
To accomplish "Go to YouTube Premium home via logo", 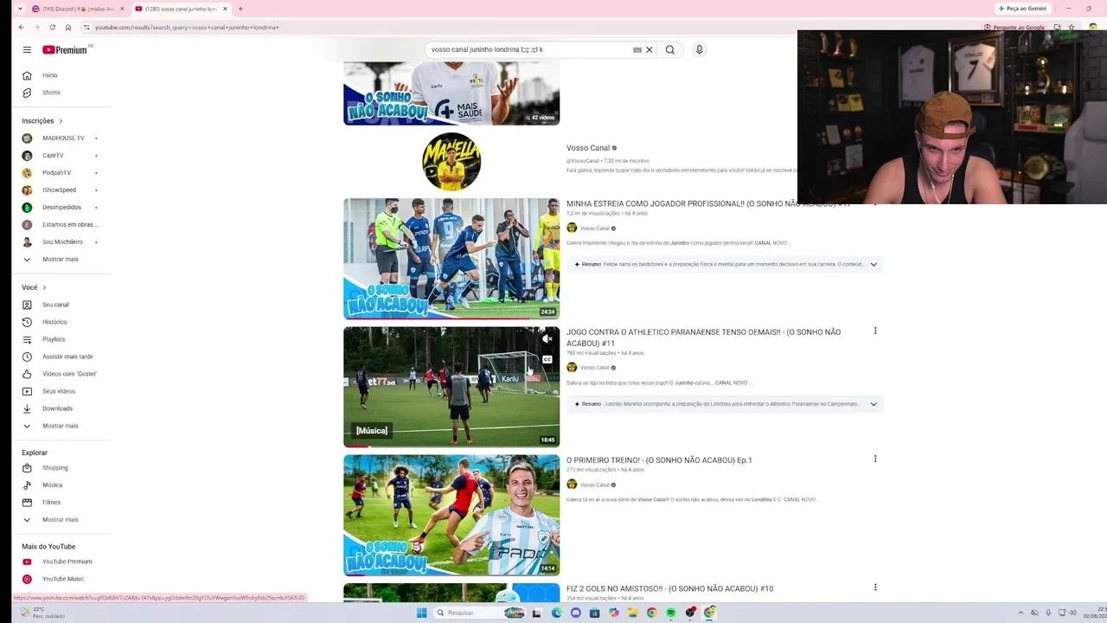I will 65,50.
